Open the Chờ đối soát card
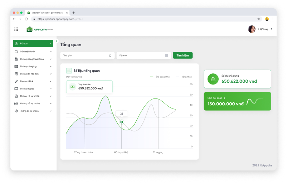287x183 pixels. (237, 101)
